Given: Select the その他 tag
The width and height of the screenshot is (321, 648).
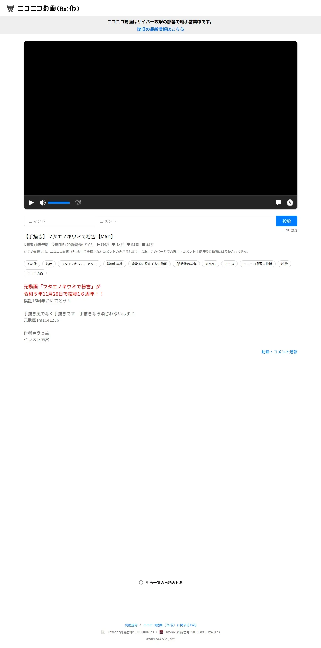Looking at the screenshot, I should pyautogui.click(x=32, y=264).
